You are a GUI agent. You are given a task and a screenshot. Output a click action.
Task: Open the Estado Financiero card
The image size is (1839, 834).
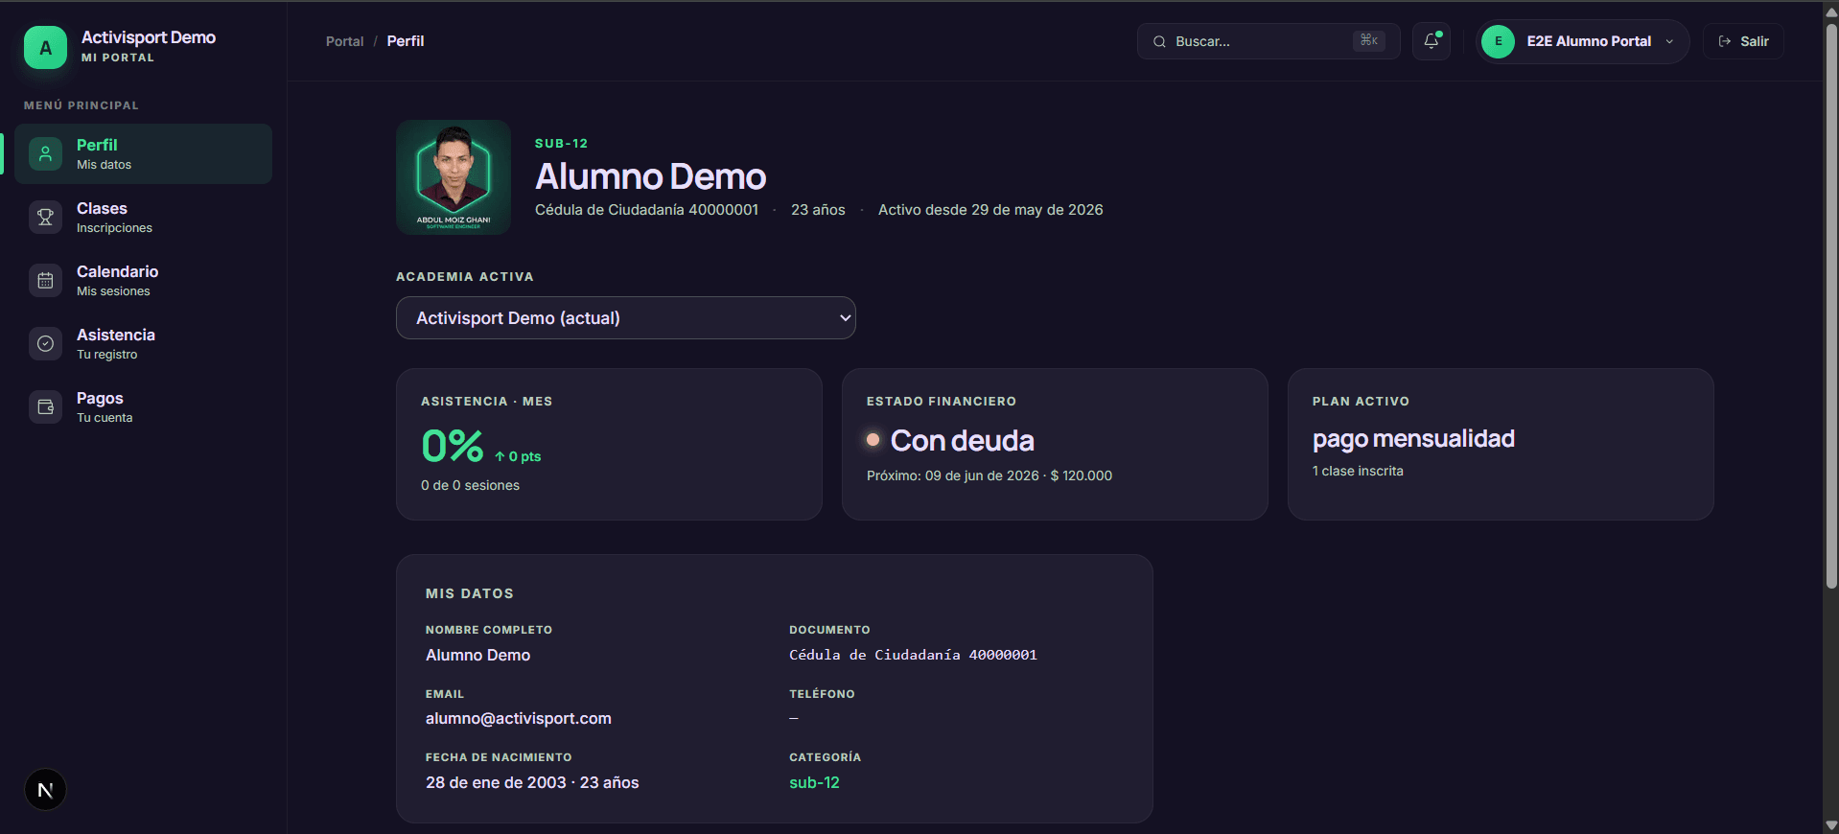pyautogui.click(x=1055, y=444)
